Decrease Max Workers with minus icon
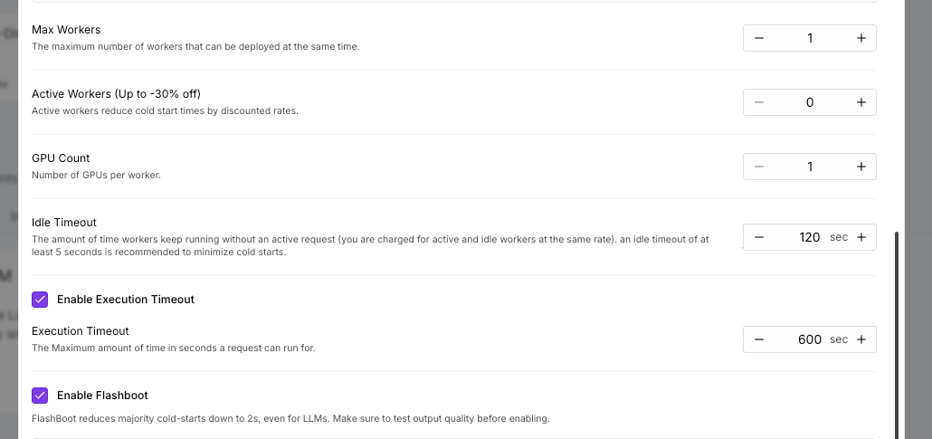The width and height of the screenshot is (932, 439). (x=759, y=38)
